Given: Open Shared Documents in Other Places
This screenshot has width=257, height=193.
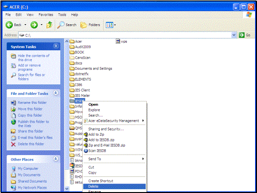Looking at the screenshot, I should [x=32, y=181].
